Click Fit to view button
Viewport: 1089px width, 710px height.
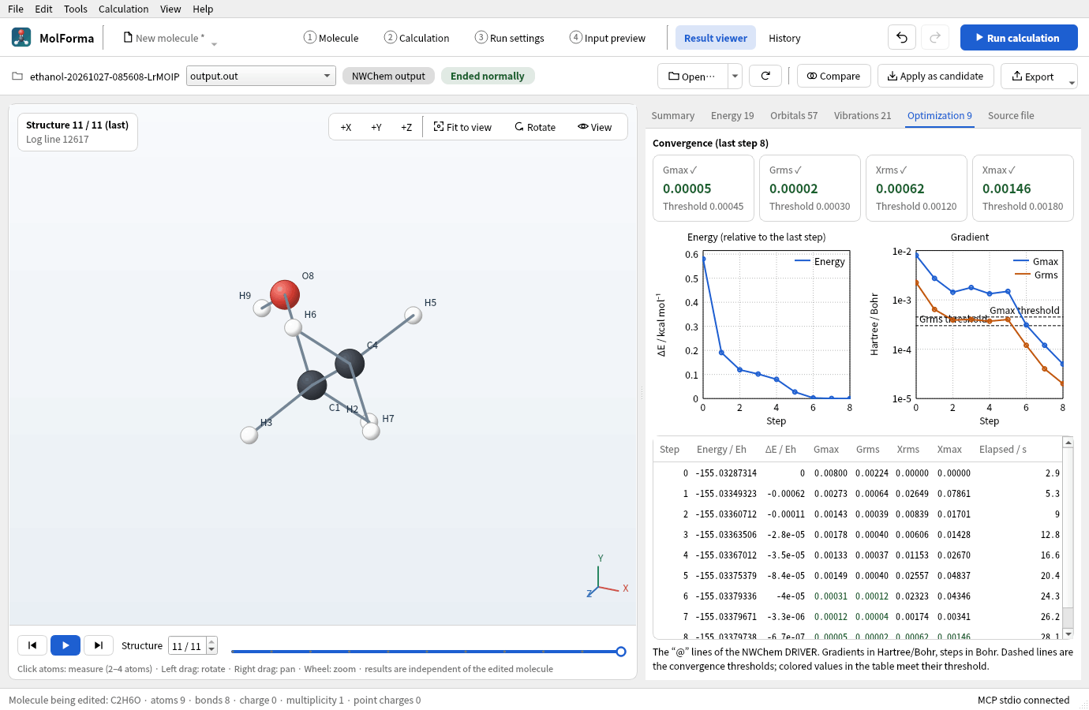pos(462,127)
